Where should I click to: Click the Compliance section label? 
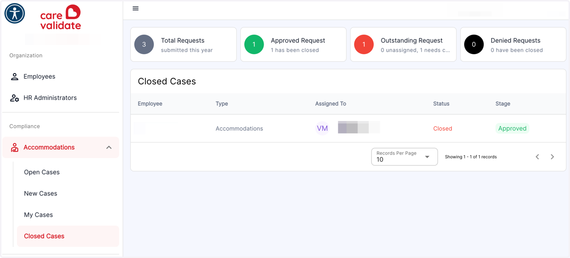point(25,126)
